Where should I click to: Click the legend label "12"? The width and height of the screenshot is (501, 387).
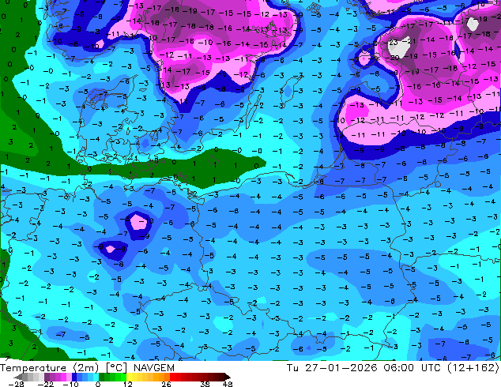128,384
